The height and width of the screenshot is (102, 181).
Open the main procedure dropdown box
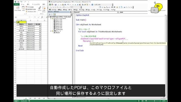point(133,12)
